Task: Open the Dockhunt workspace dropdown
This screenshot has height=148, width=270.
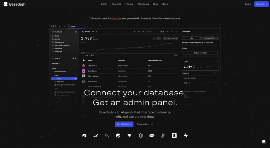Action: click(58, 32)
